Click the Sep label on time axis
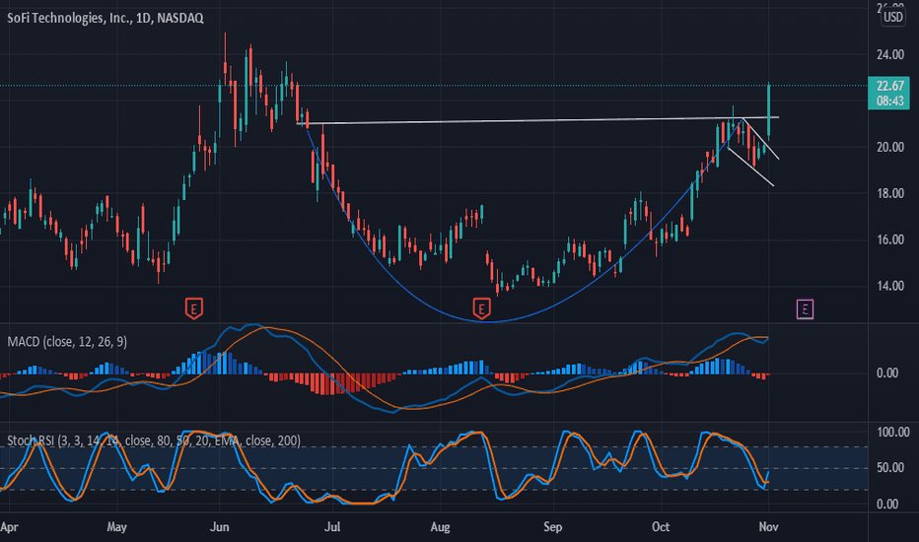 553,527
